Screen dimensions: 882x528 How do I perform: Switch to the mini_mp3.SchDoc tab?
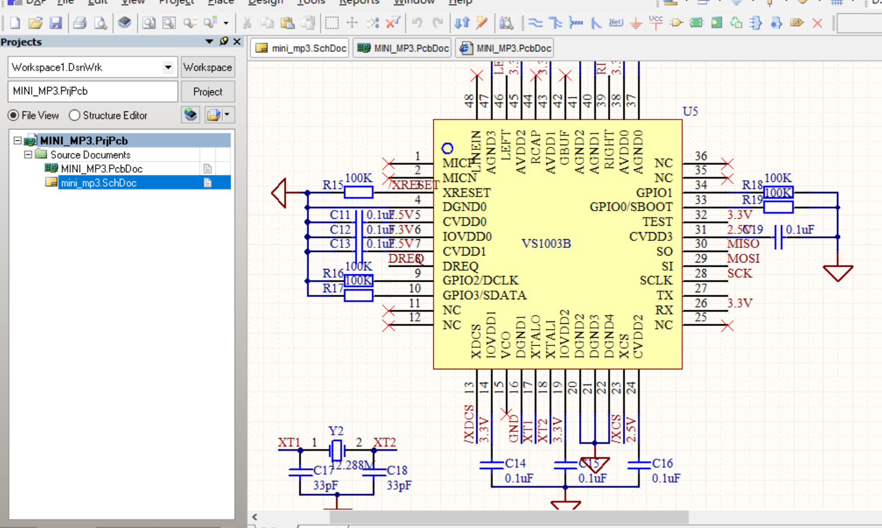[x=301, y=48]
